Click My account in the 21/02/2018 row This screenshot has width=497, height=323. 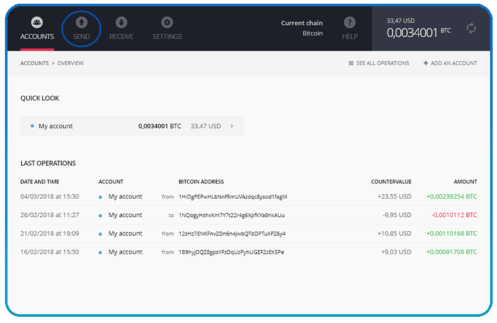point(125,234)
